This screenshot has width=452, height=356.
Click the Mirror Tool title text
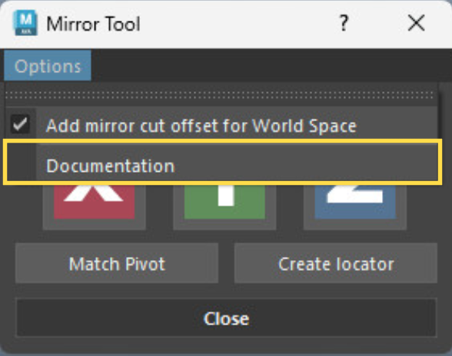(94, 24)
